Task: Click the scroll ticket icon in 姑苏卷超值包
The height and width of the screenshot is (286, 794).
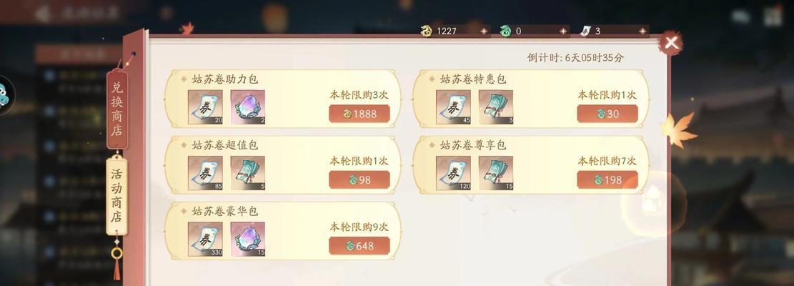Action: point(205,173)
